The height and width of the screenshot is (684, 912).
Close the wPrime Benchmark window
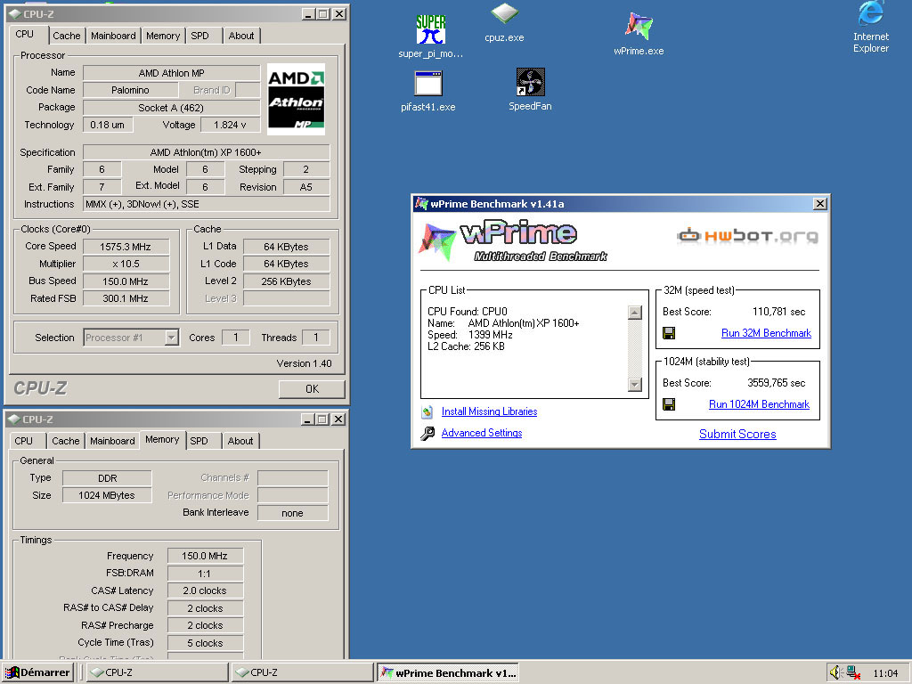(x=819, y=204)
